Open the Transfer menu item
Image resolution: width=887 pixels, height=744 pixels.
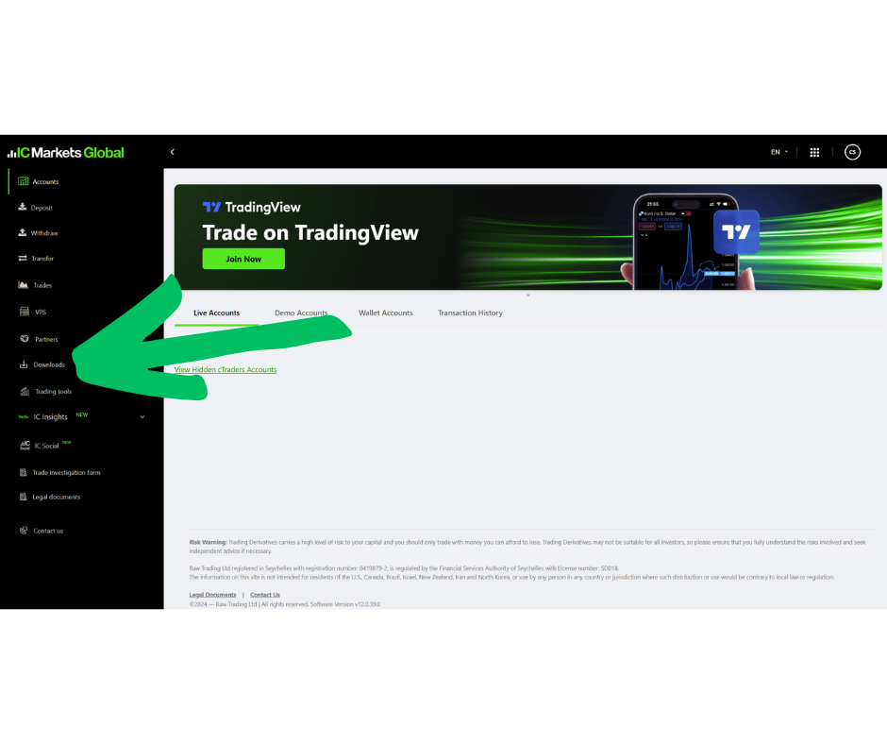[x=42, y=259]
